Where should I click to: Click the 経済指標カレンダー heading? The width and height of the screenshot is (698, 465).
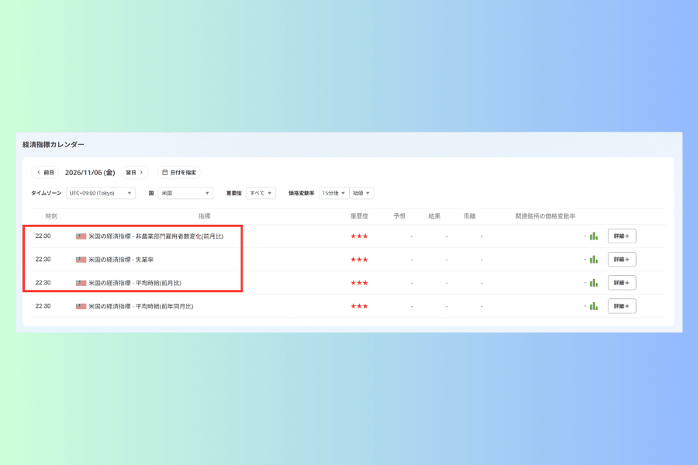(x=54, y=145)
